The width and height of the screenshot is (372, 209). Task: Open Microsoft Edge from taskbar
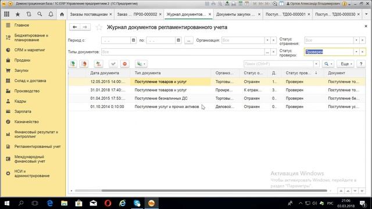tap(50, 203)
